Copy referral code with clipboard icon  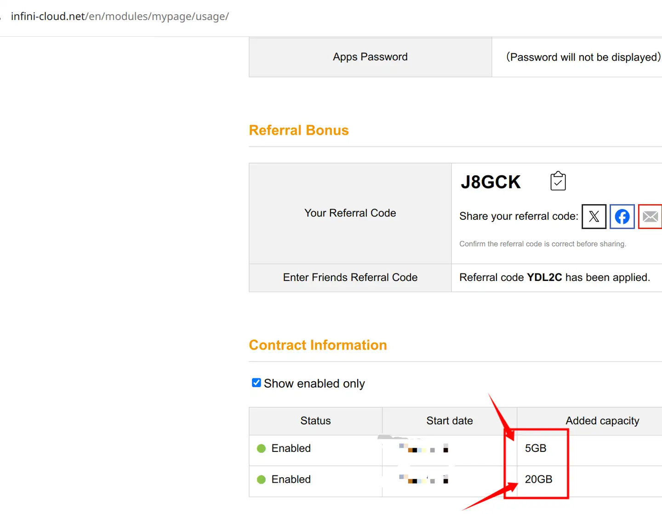point(558,181)
